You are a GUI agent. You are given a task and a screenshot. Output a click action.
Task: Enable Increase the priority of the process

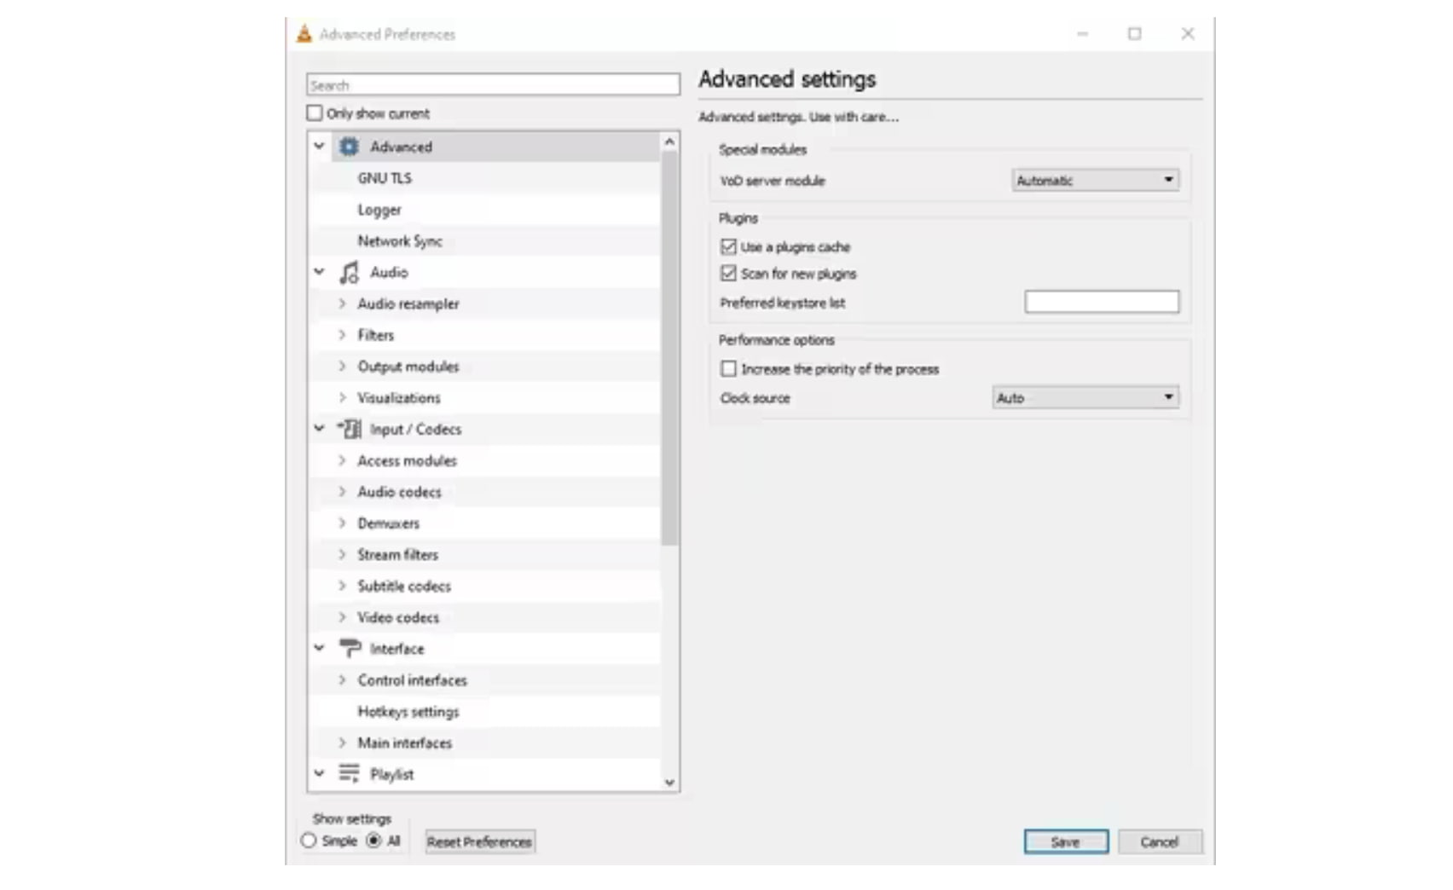pyautogui.click(x=728, y=369)
